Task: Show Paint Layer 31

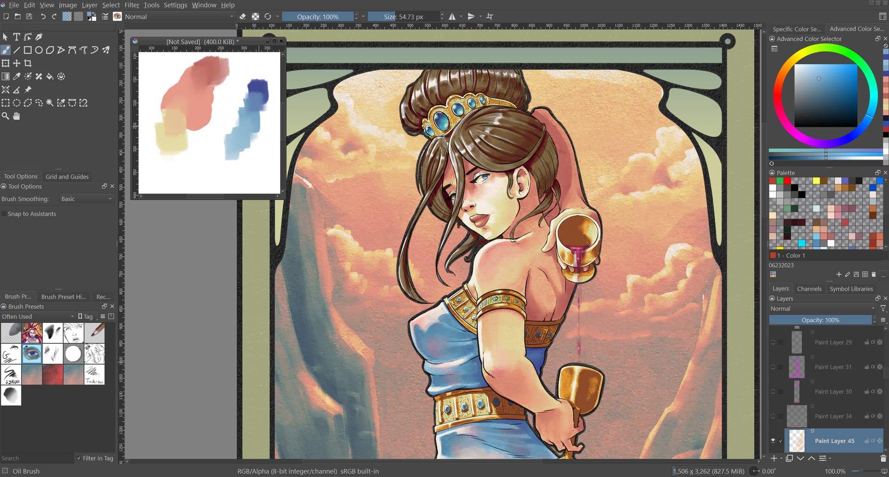Action: 773,367
